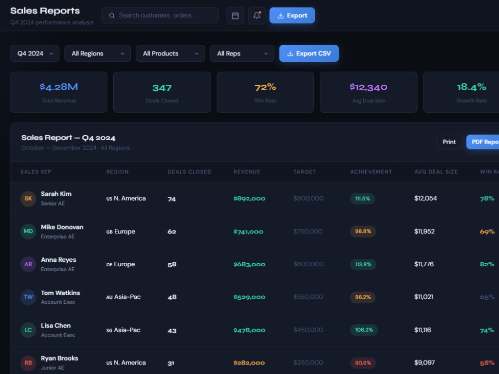Click the AU Asia-Pac region cell

123,297
